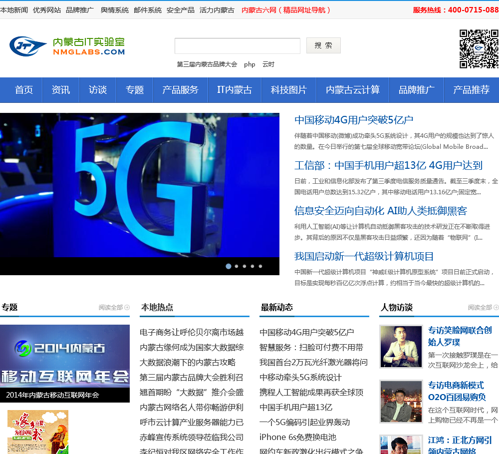Click 阅读全部 in the 人物访谈 section
Screen dimensions: 499x454
pyautogui.click(x=480, y=308)
